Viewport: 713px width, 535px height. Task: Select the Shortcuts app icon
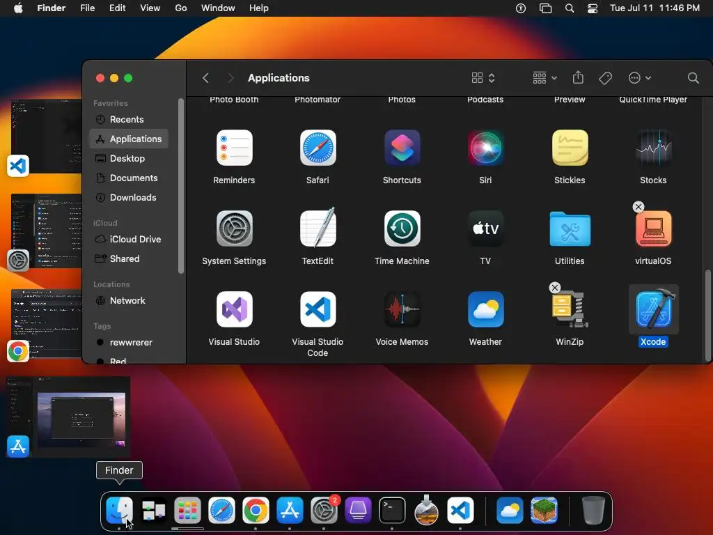[x=402, y=148]
